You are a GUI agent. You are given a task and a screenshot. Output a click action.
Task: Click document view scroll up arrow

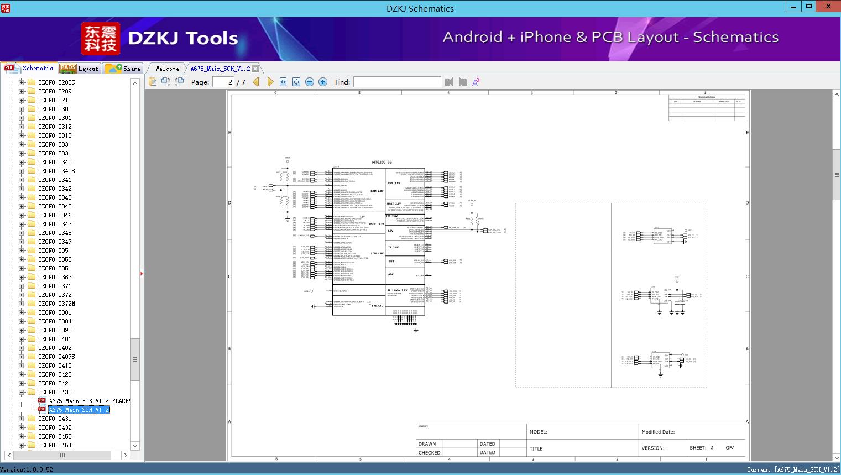pos(837,95)
